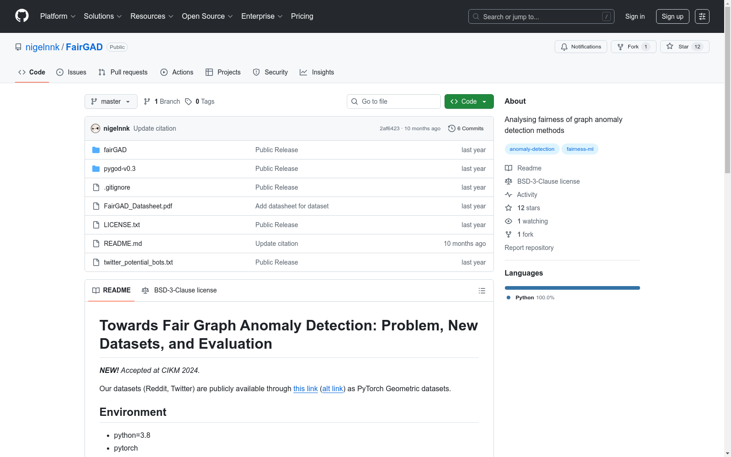Expand the Enterprise menu
Viewport: 731px width, 457px height.
click(x=262, y=16)
